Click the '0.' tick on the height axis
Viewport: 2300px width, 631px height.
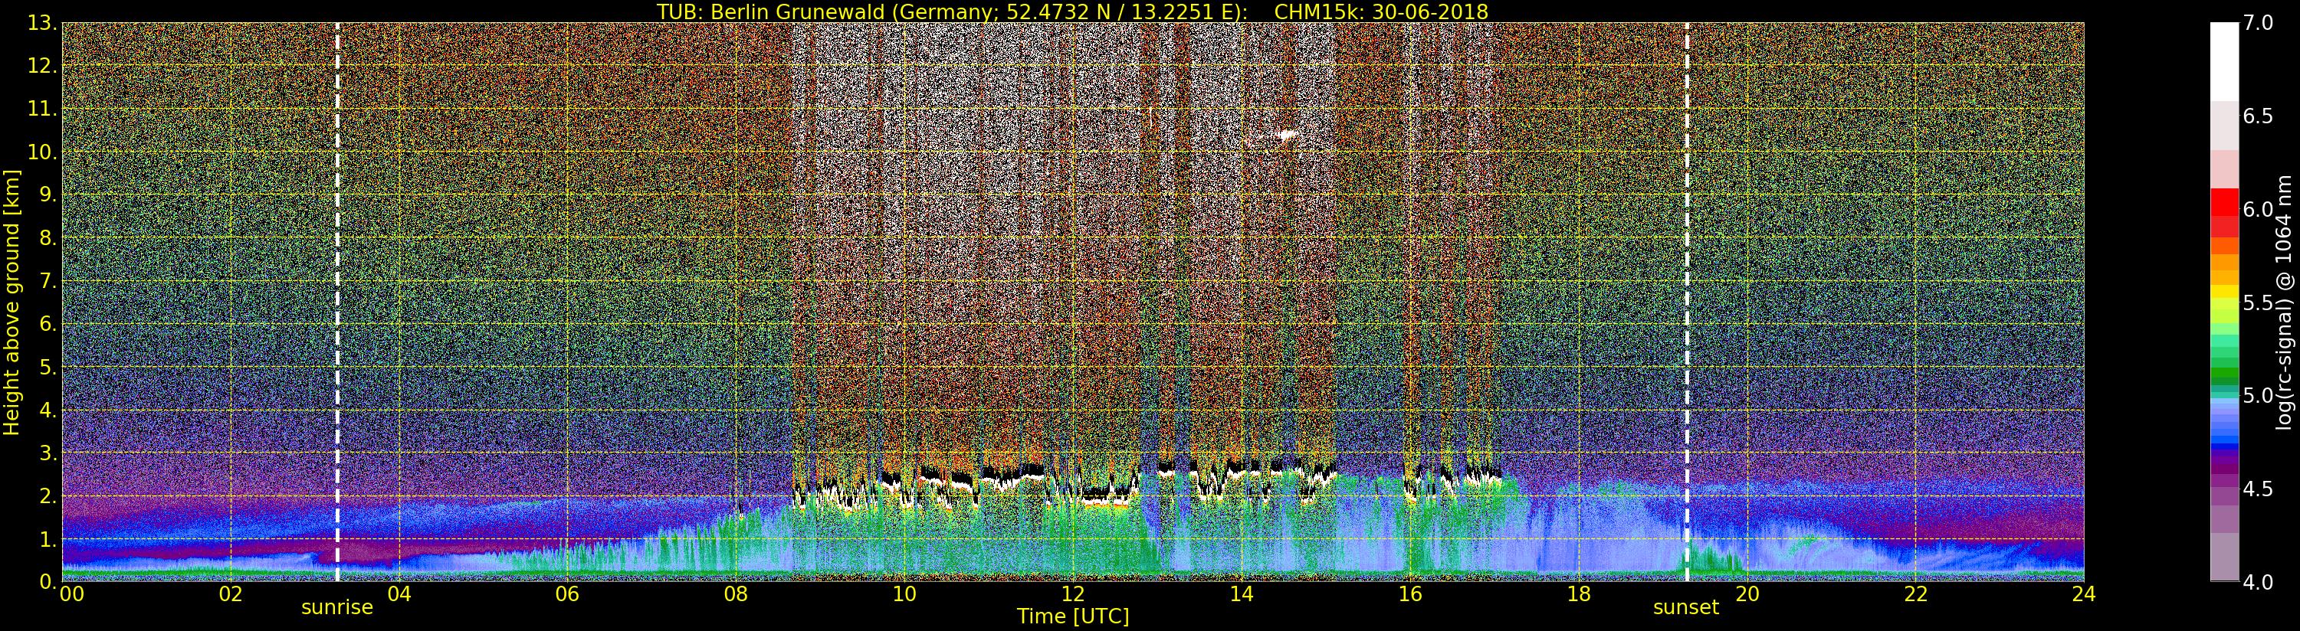point(48,581)
